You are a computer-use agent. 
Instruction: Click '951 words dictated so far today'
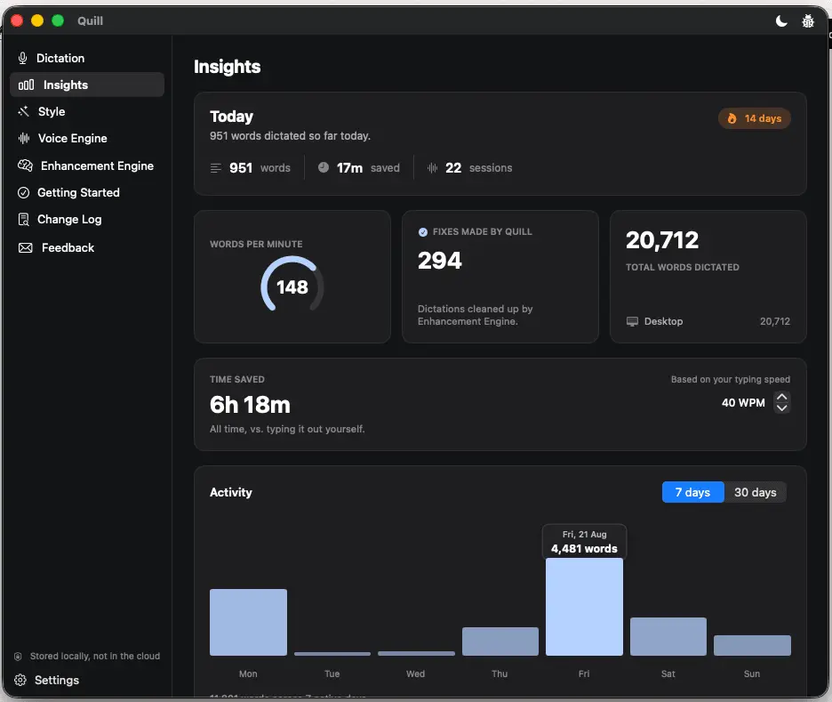coord(290,136)
